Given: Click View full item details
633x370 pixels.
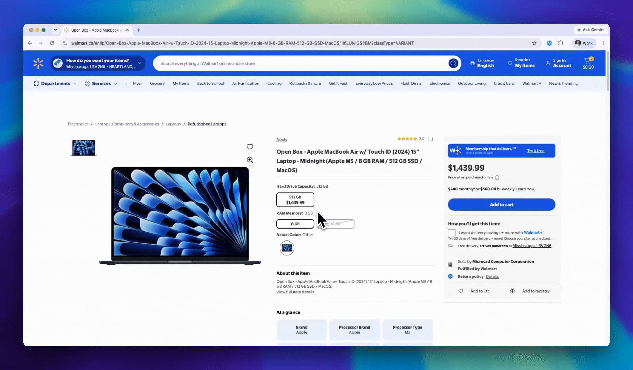Looking at the screenshot, I should coord(295,292).
